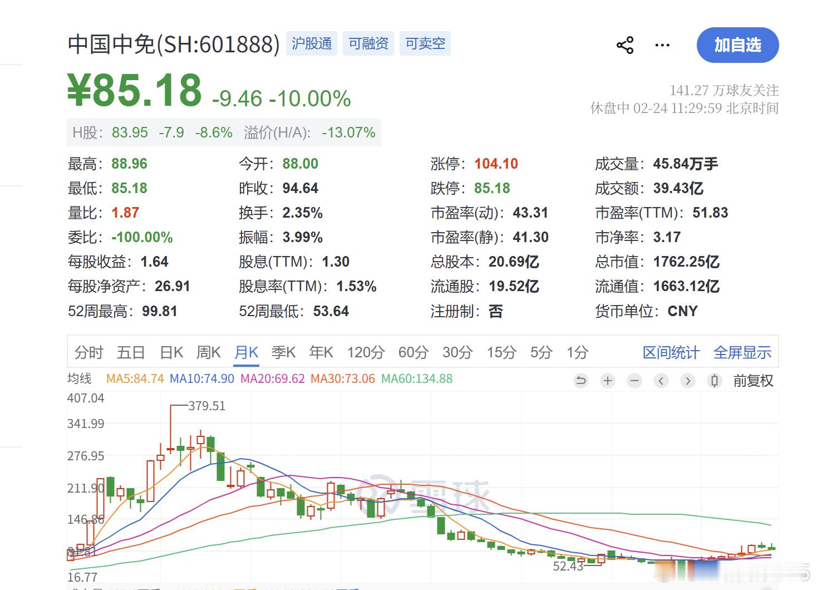This screenshot has height=590, width=817.
Task: Click the 加自选 add-to-watchlist button
Action: (737, 46)
